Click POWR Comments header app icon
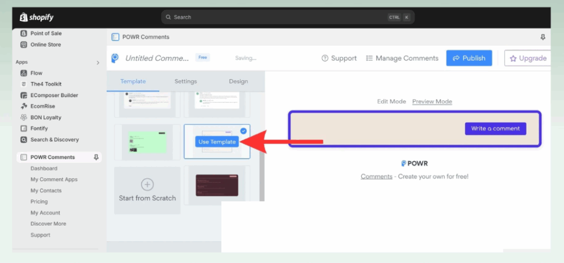Screen dimensions: 564x263 click(115, 37)
